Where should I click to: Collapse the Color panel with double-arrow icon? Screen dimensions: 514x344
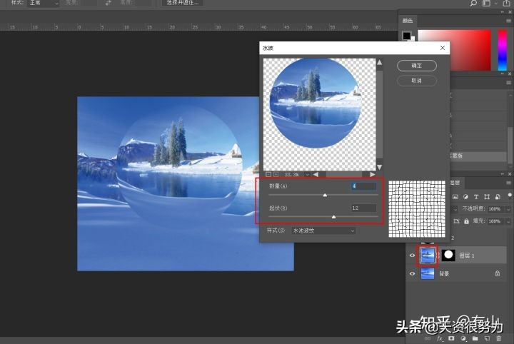pyautogui.click(x=502, y=12)
